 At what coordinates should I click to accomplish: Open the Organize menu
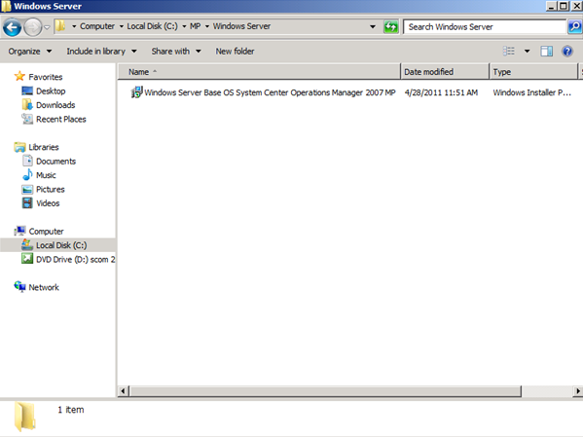tap(30, 52)
